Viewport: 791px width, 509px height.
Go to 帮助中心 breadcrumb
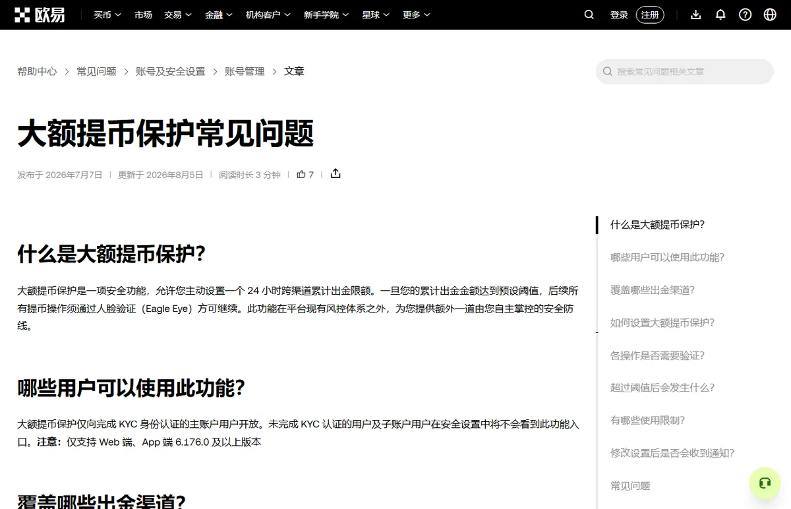tap(37, 71)
